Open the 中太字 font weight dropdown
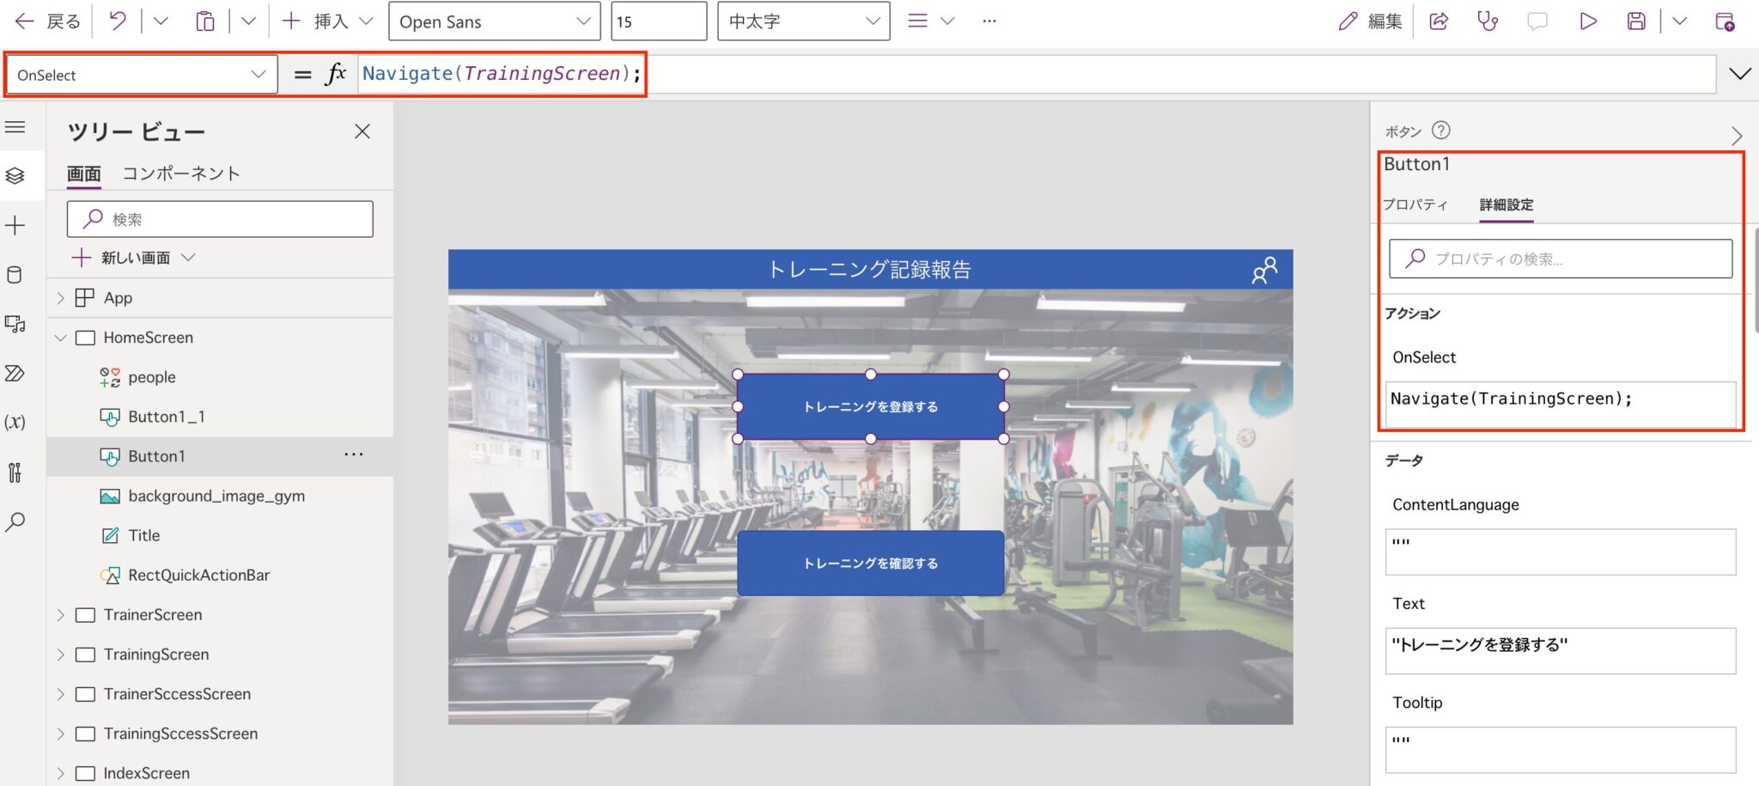This screenshot has width=1759, height=786. click(x=801, y=21)
